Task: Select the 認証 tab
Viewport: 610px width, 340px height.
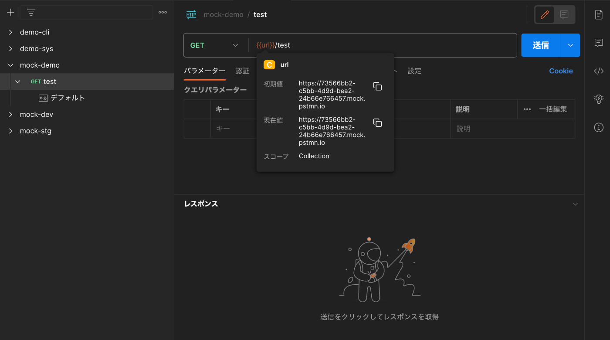Action: 242,71
